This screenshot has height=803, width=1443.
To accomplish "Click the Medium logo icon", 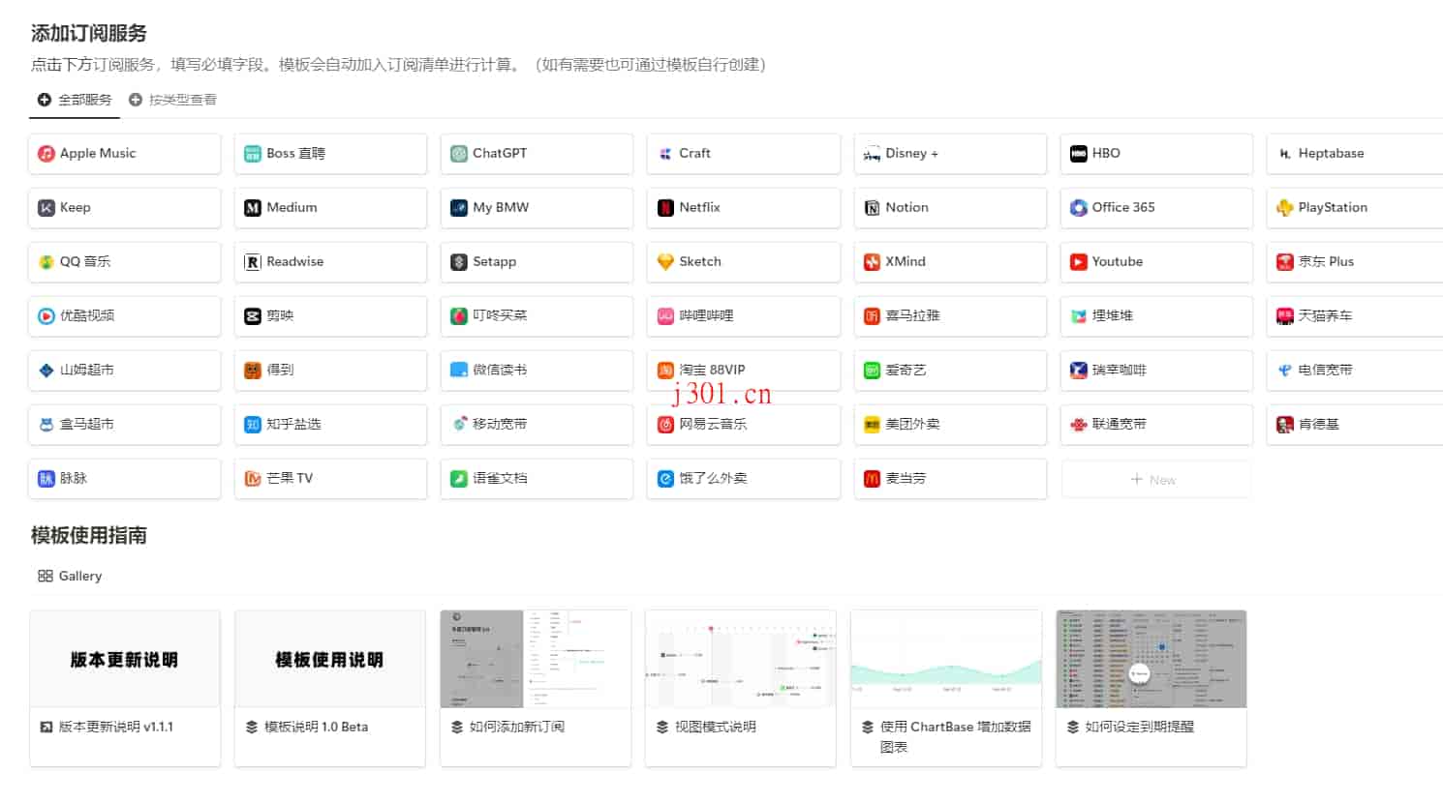I will 253,208.
